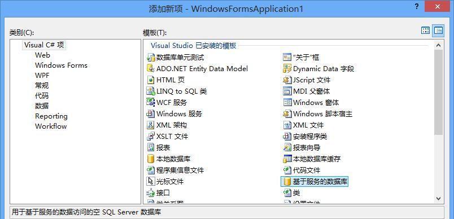Screen dimensions: 454x219
Task: Open the WPF category
Action: point(42,76)
